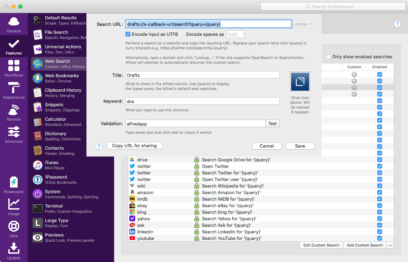Disable the youtube search checkbox

379,238
